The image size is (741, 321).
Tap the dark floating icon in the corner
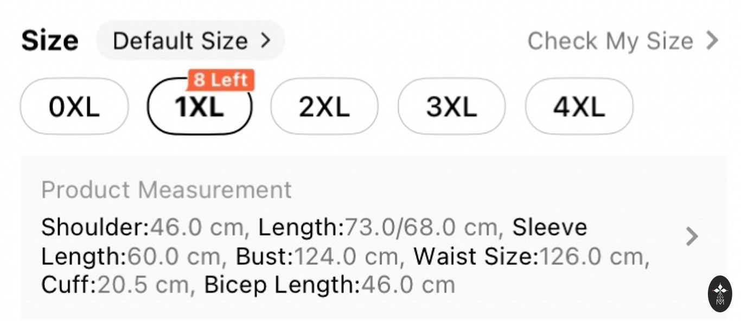click(720, 294)
